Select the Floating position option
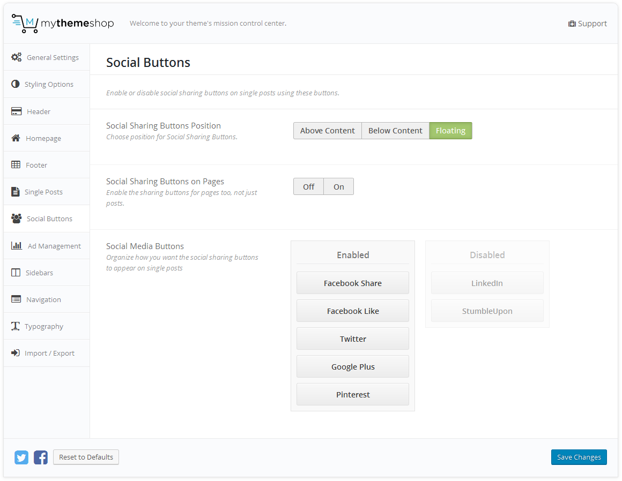 pyautogui.click(x=450, y=131)
